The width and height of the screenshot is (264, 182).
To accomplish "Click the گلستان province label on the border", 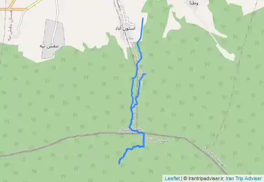I will click(x=131, y=130).
